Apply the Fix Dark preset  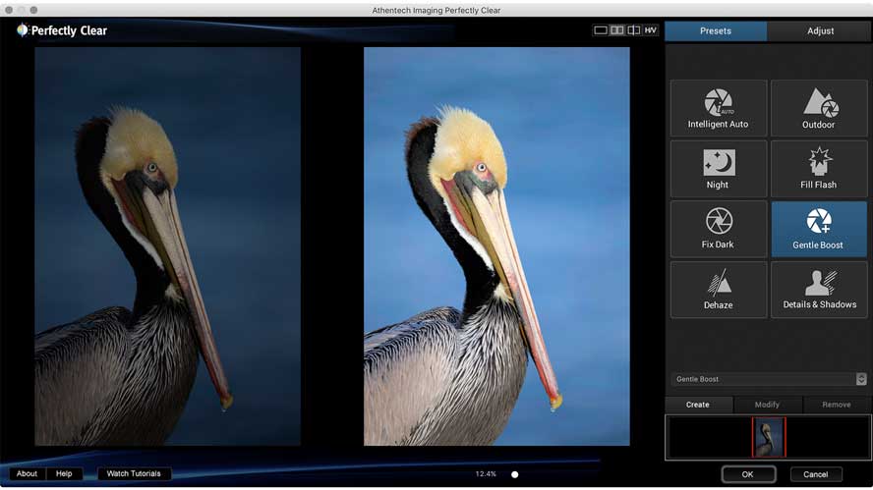pyautogui.click(x=718, y=228)
